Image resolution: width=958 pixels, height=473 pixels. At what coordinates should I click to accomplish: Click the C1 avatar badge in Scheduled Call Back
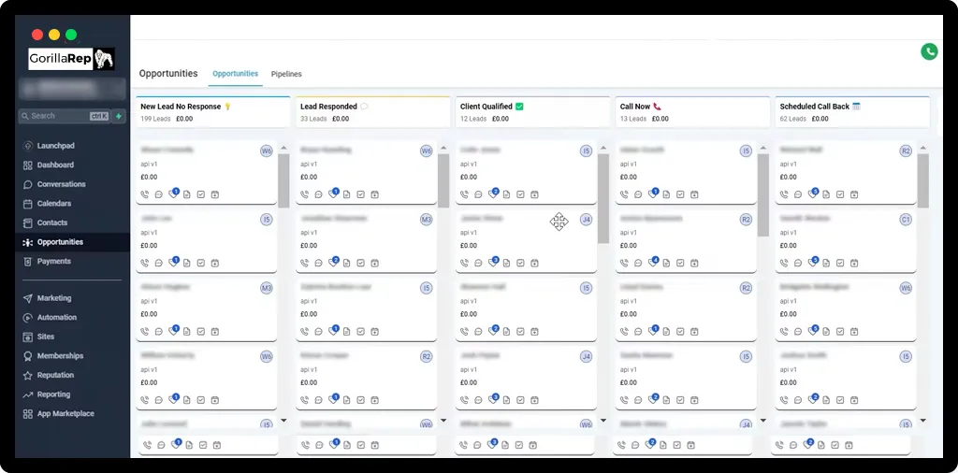point(906,219)
